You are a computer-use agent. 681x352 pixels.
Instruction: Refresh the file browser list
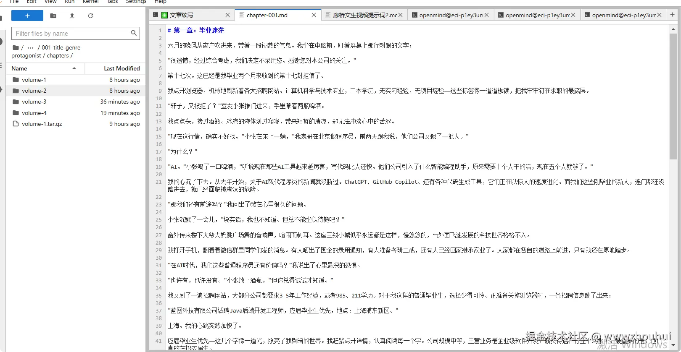(x=90, y=16)
